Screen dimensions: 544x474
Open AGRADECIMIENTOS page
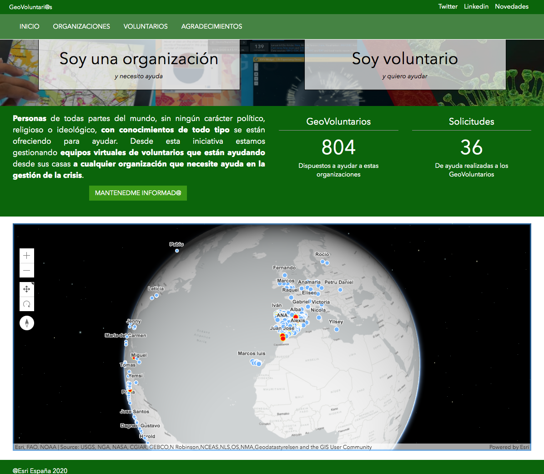(x=212, y=26)
